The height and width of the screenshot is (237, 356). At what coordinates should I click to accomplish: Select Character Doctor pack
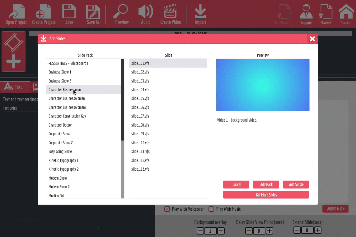(83, 125)
